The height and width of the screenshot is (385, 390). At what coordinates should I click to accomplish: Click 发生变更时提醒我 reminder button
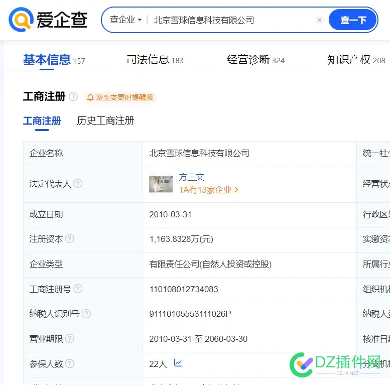coord(120,97)
